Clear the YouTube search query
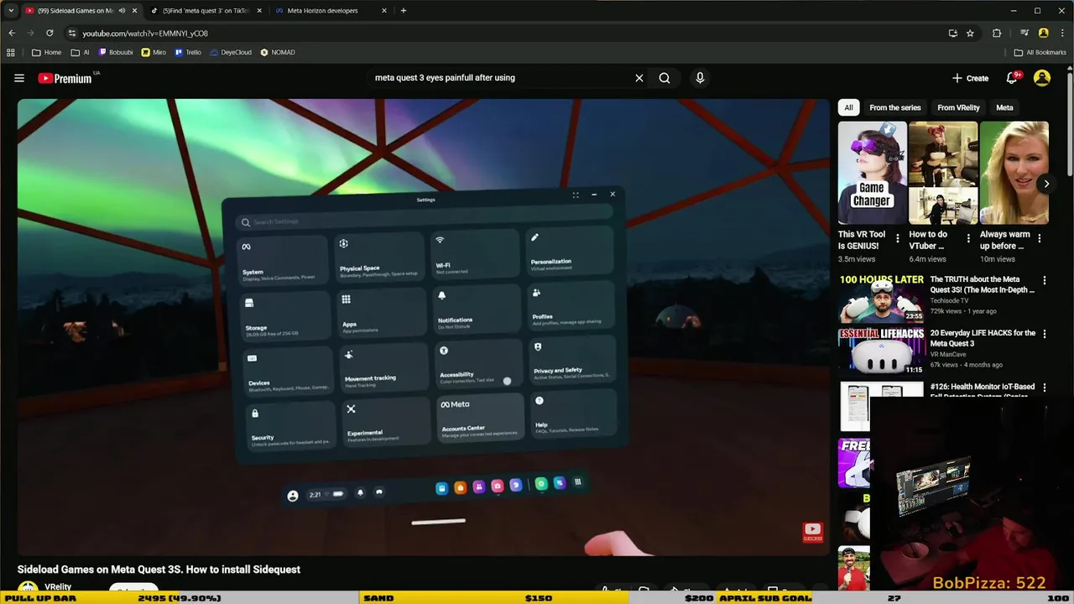 tap(639, 78)
